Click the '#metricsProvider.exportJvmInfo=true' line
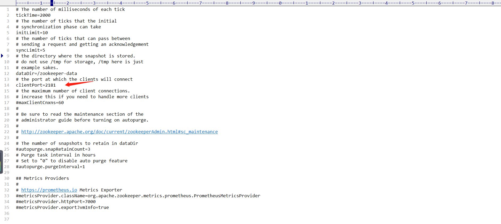 click(x=62, y=207)
